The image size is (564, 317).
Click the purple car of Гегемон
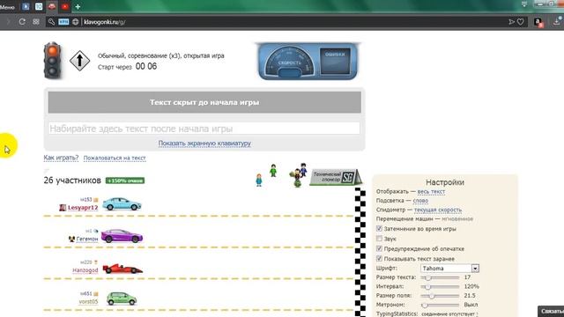point(122,236)
